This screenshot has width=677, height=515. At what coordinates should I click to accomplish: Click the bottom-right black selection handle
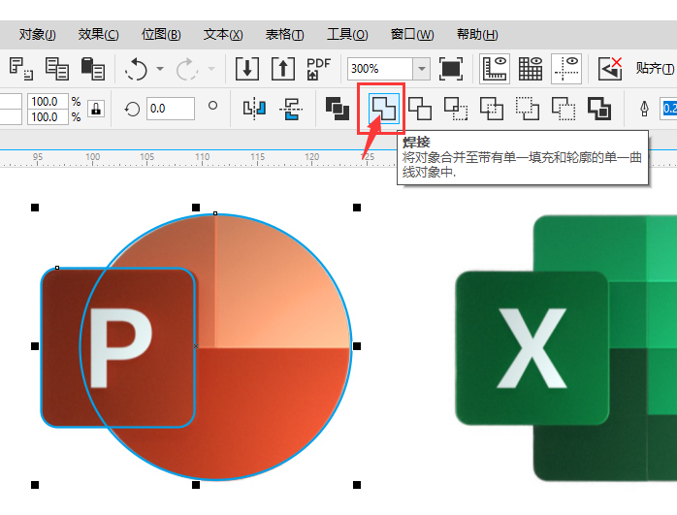(x=357, y=485)
